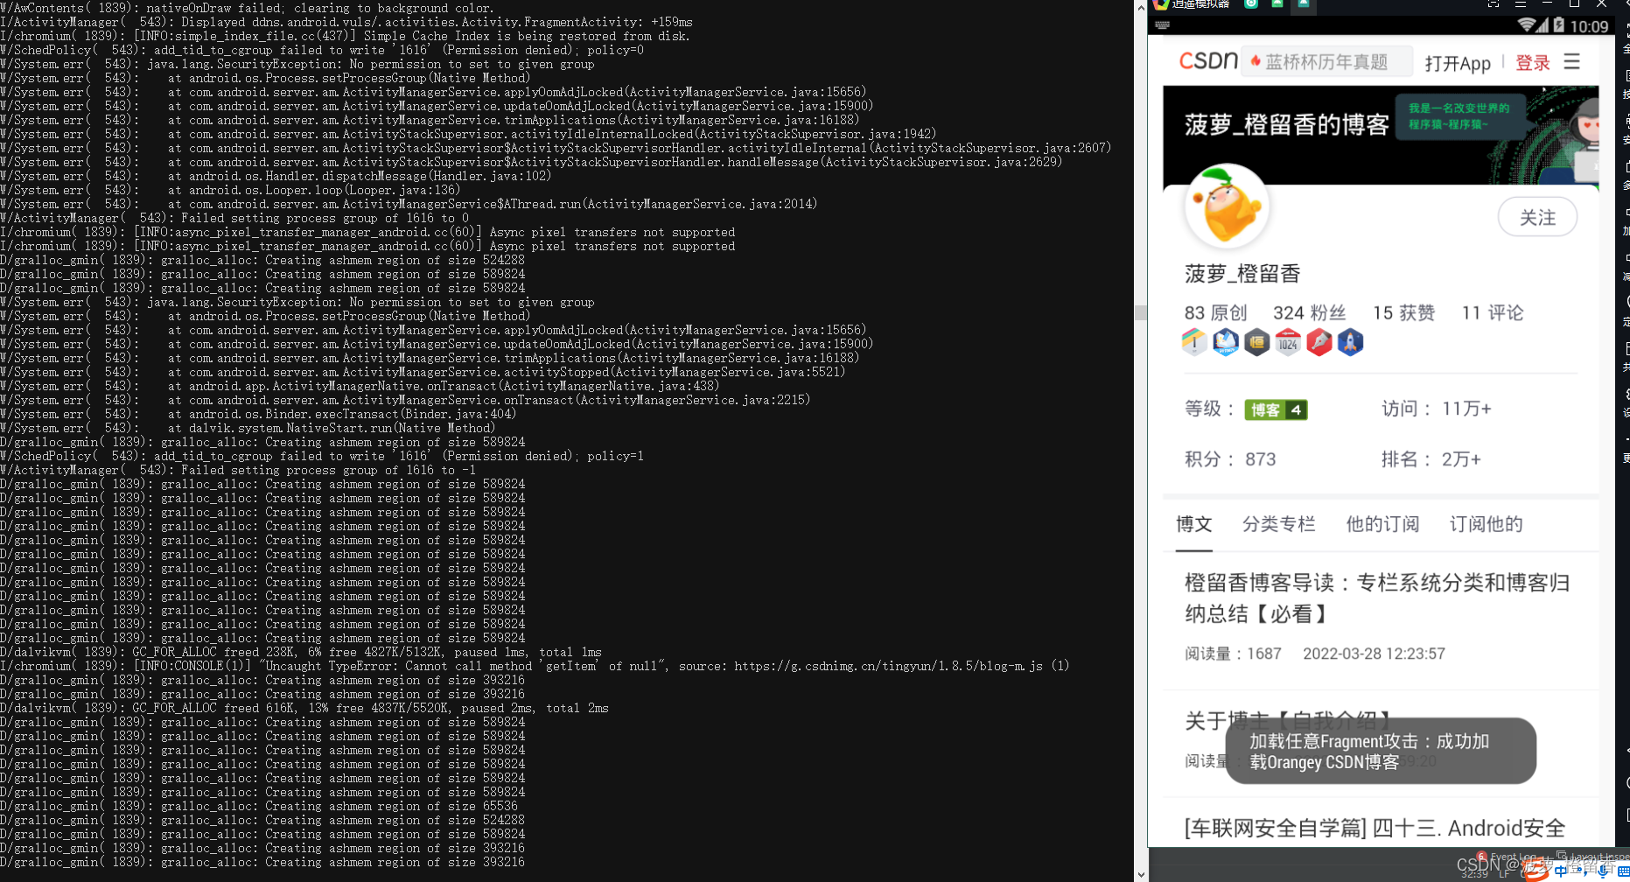This screenshot has height=882, width=1630.
Task: Click the blue book achievement badge
Action: click(1226, 342)
